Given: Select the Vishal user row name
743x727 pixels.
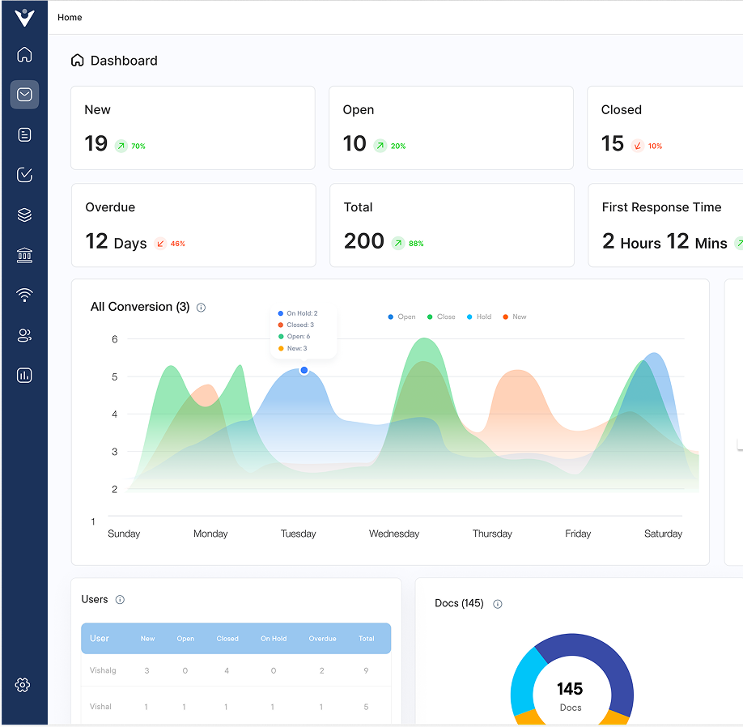Looking at the screenshot, I should (x=100, y=707).
